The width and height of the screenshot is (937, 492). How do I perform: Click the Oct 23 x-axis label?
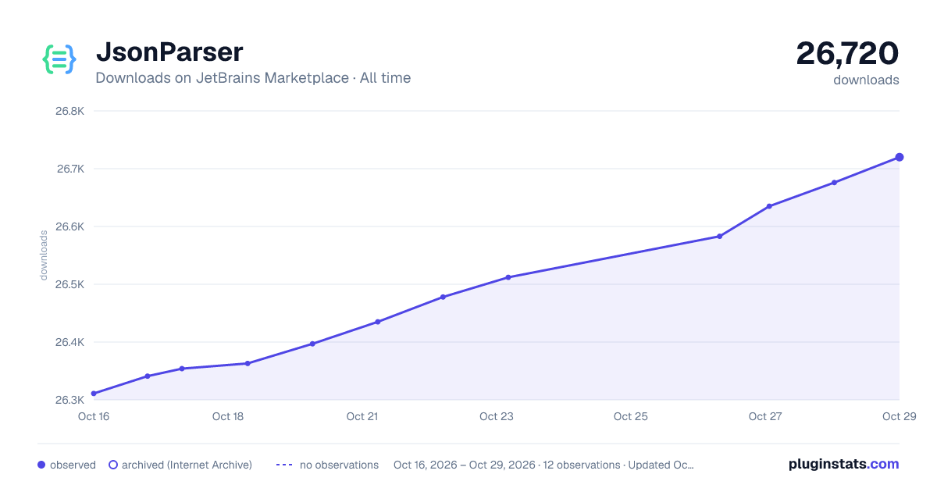(x=497, y=416)
